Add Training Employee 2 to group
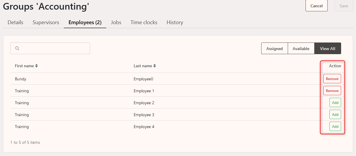 [x=335, y=103]
